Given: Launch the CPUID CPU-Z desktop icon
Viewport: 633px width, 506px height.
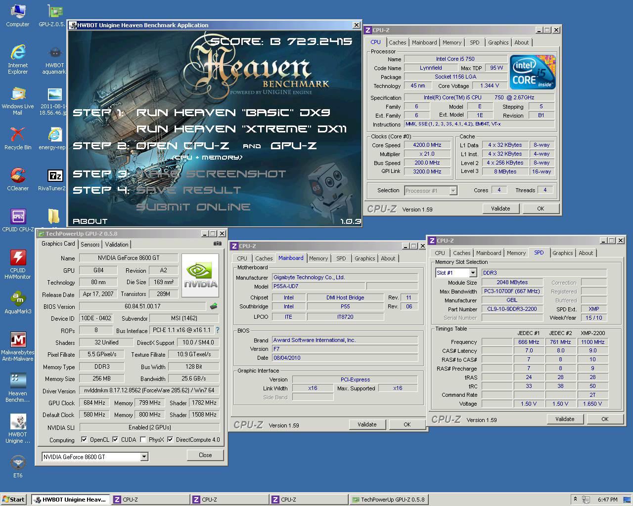Looking at the screenshot, I should tap(18, 220).
